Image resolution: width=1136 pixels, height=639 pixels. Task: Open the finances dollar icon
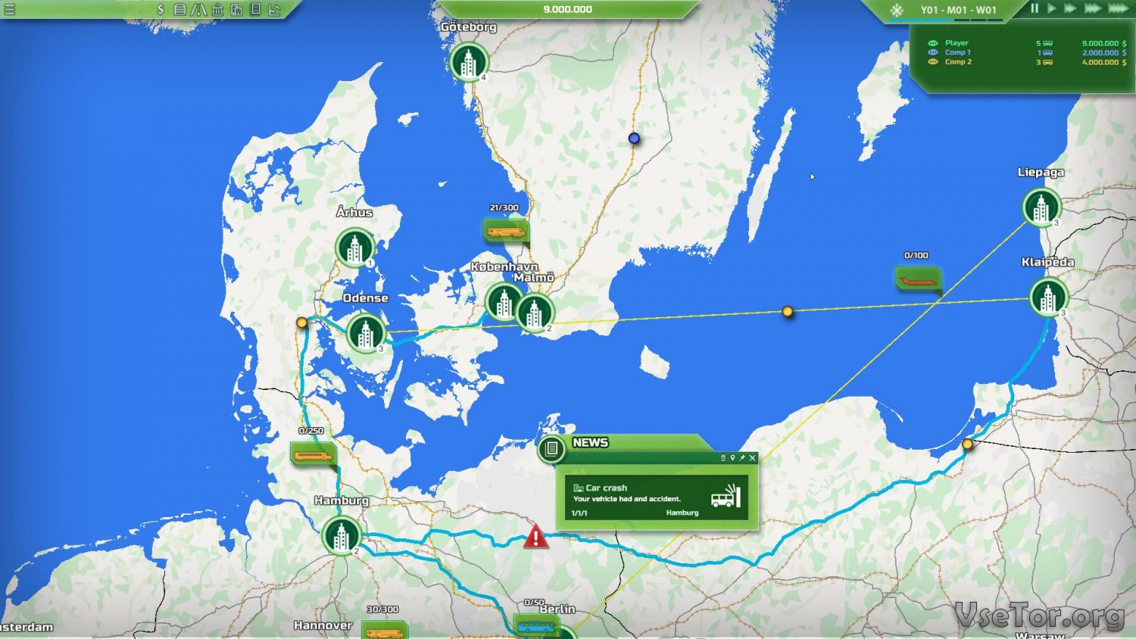(x=161, y=10)
